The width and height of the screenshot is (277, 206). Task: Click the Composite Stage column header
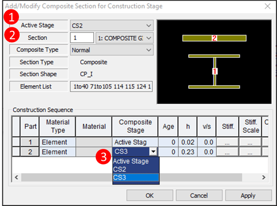click(x=135, y=126)
